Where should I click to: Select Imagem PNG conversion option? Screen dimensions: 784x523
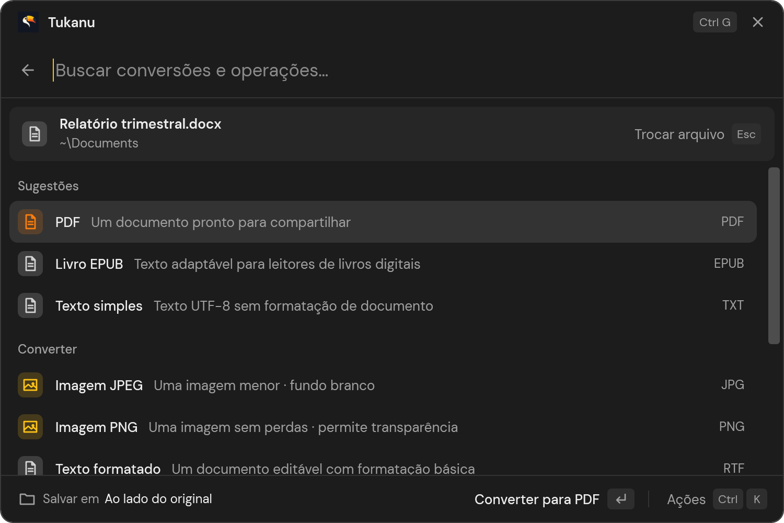pyautogui.click(x=383, y=427)
